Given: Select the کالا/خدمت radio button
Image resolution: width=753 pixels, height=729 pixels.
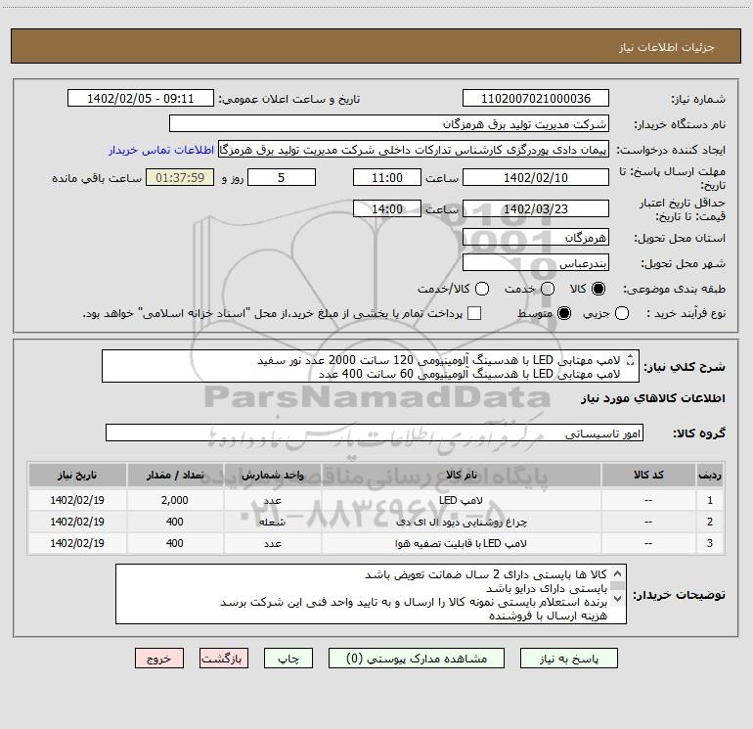Looking at the screenshot, I should [x=482, y=289].
